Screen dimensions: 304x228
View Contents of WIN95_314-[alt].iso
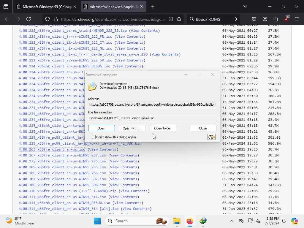(136, 209)
